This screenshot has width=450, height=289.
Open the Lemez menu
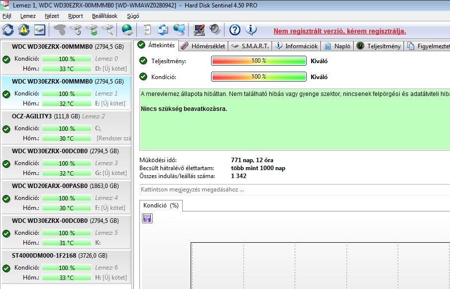point(28,16)
